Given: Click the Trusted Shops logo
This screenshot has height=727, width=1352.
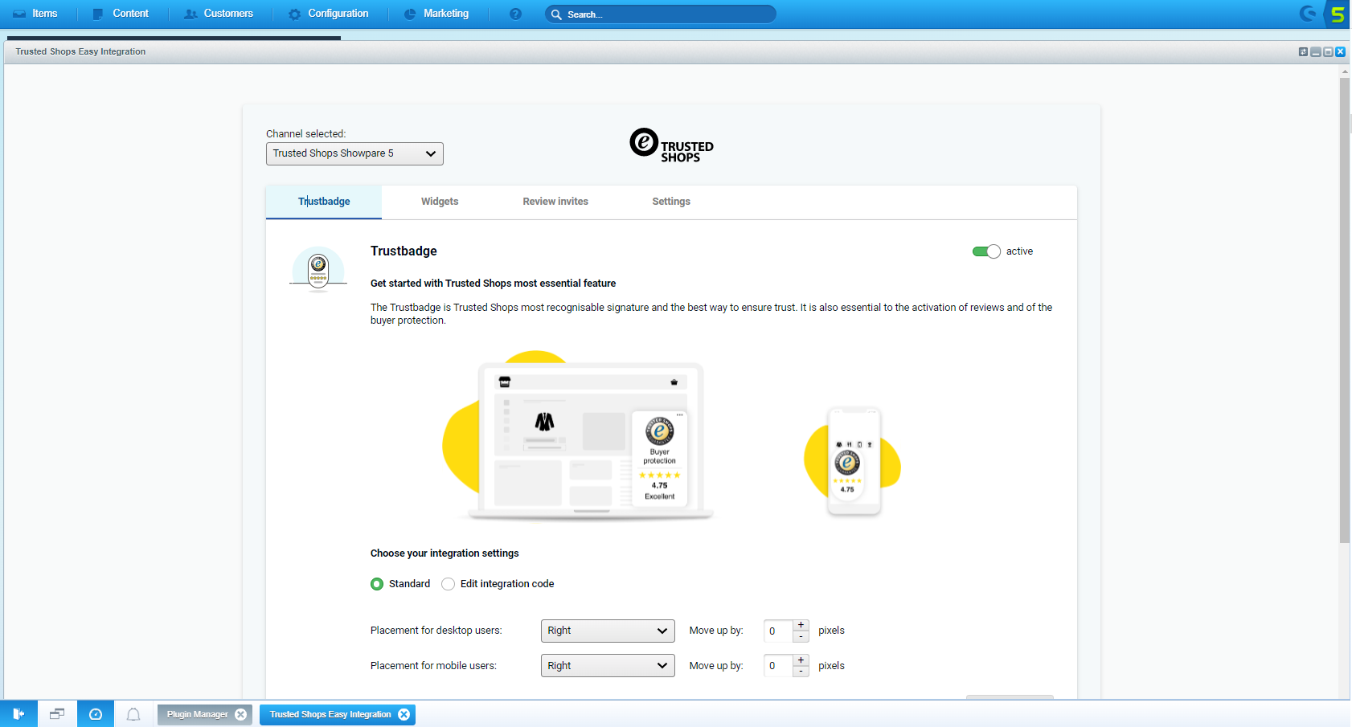Looking at the screenshot, I should tap(671, 145).
